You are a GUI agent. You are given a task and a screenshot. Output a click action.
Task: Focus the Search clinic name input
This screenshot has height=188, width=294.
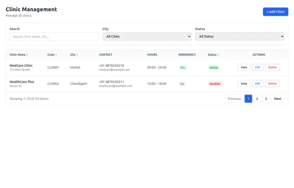click(x=54, y=37)
